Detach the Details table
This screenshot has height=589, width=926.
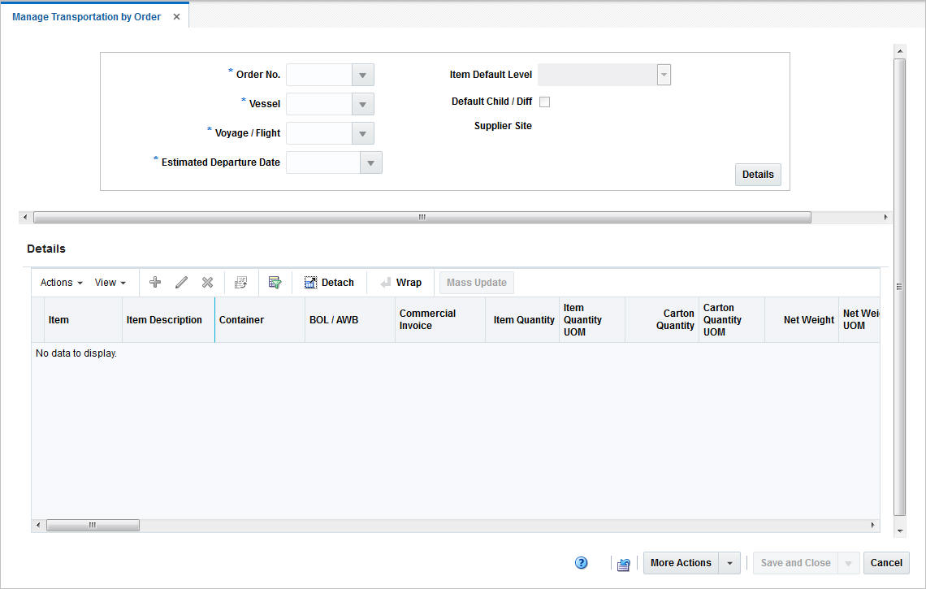329,282
